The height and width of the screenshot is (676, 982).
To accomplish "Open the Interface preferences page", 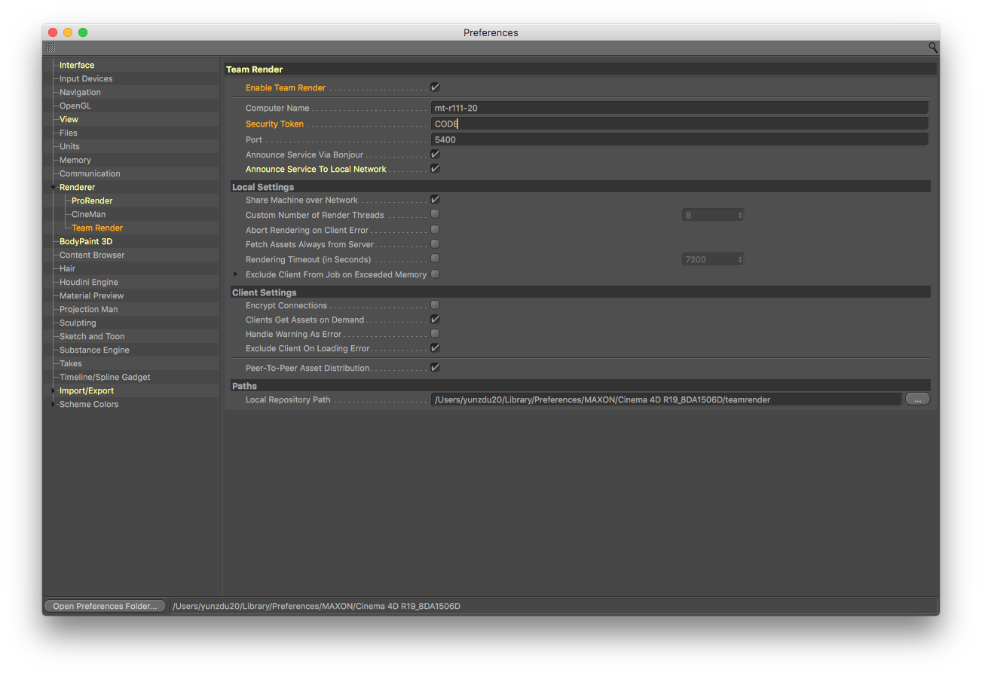I will pos(77,65).
